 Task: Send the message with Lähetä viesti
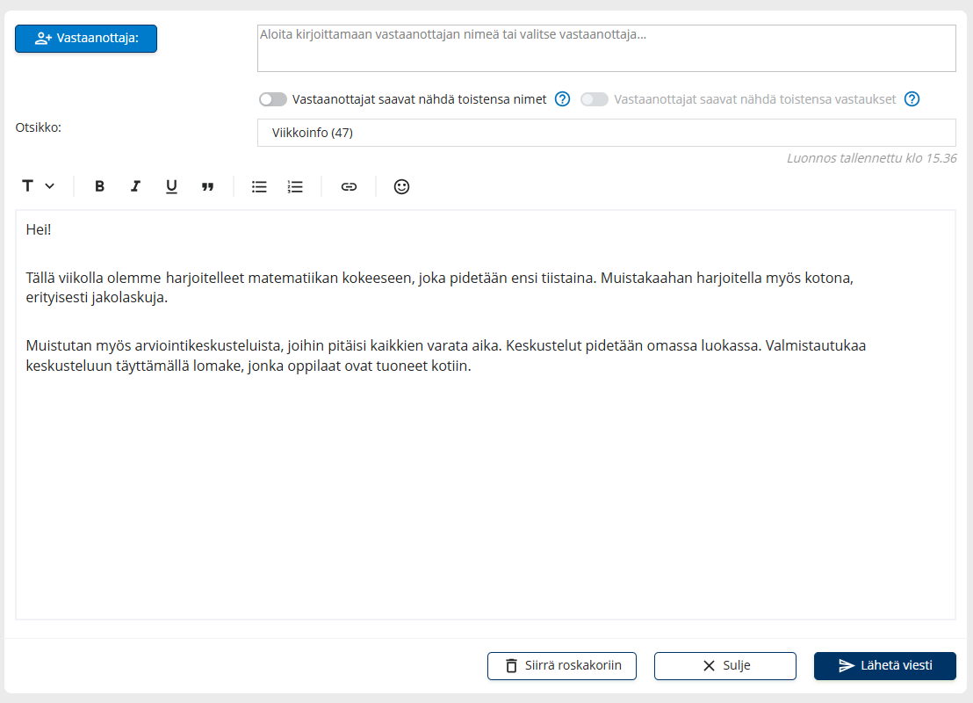pos(885,666)
